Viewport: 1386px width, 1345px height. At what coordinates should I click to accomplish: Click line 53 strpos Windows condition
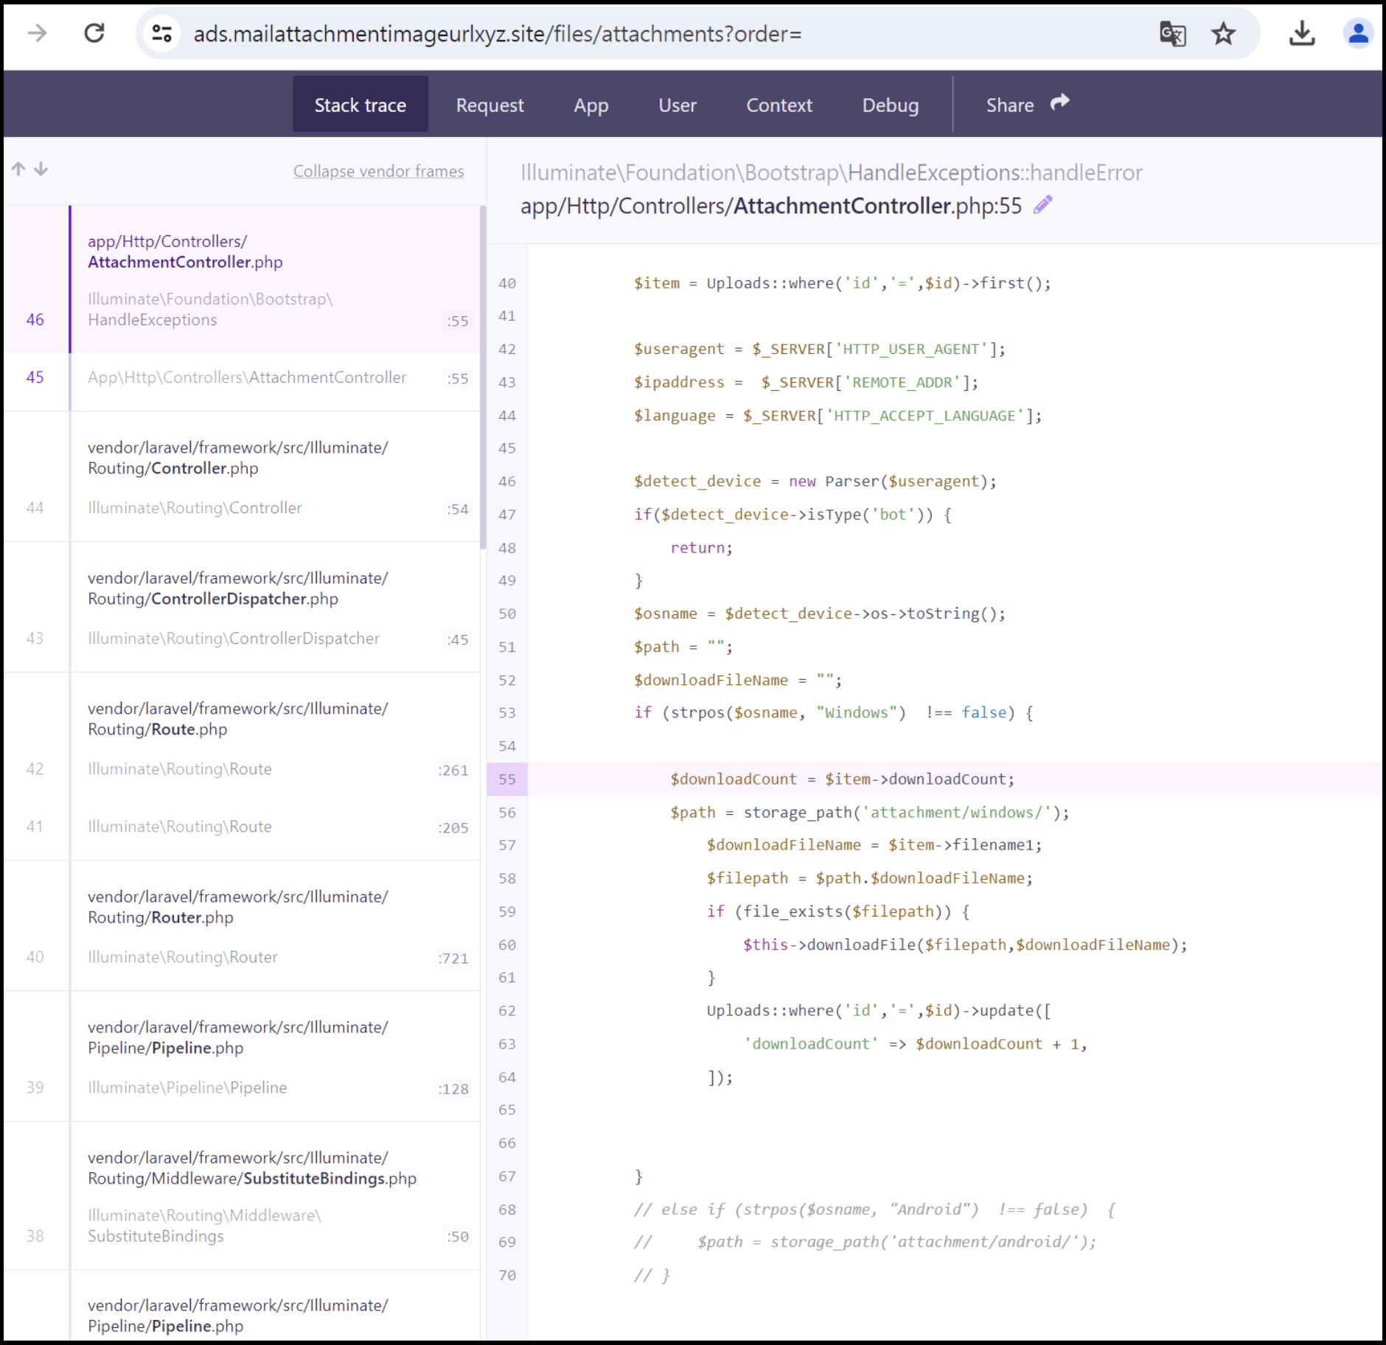833,713
